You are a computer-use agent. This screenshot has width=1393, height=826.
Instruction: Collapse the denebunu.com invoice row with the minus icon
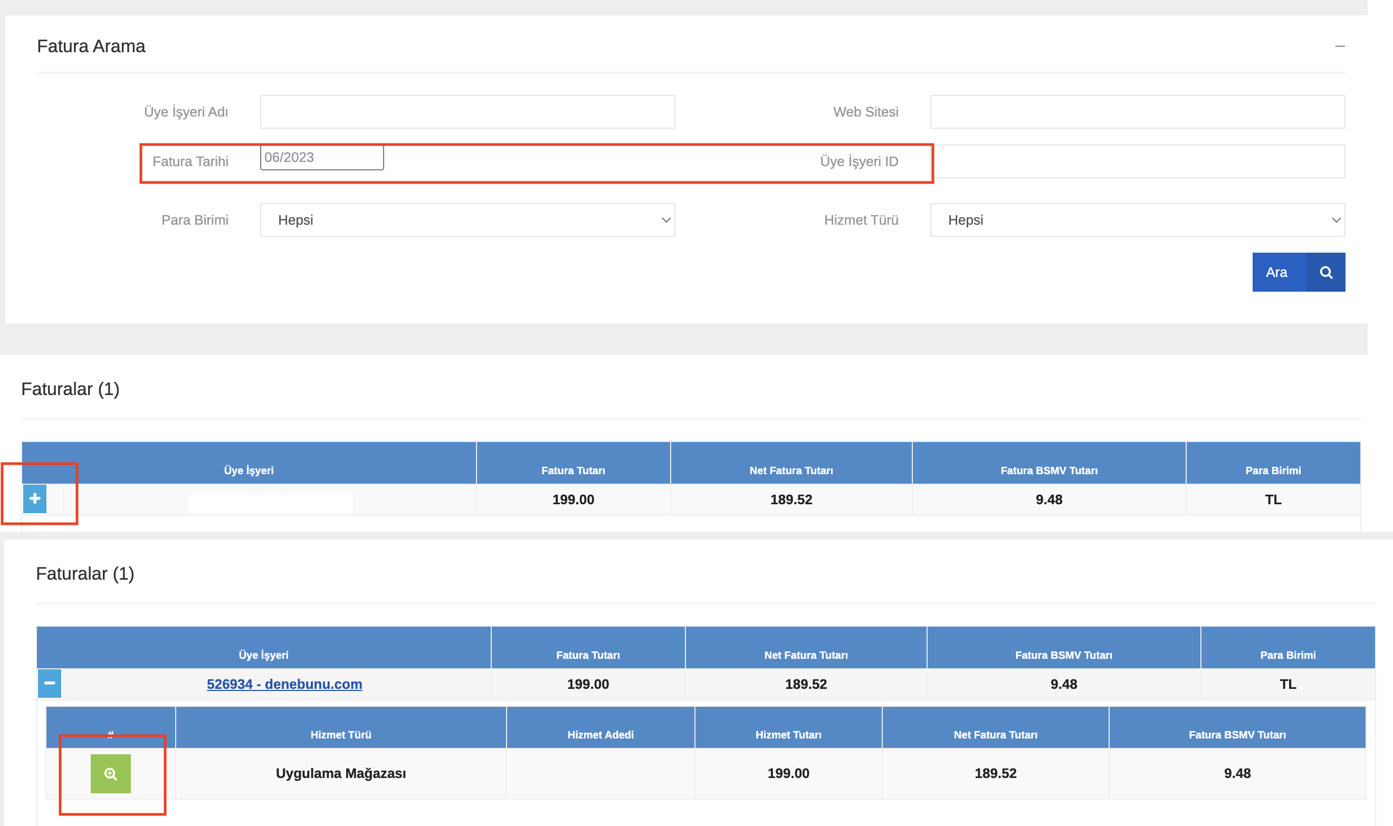[50, 683]
